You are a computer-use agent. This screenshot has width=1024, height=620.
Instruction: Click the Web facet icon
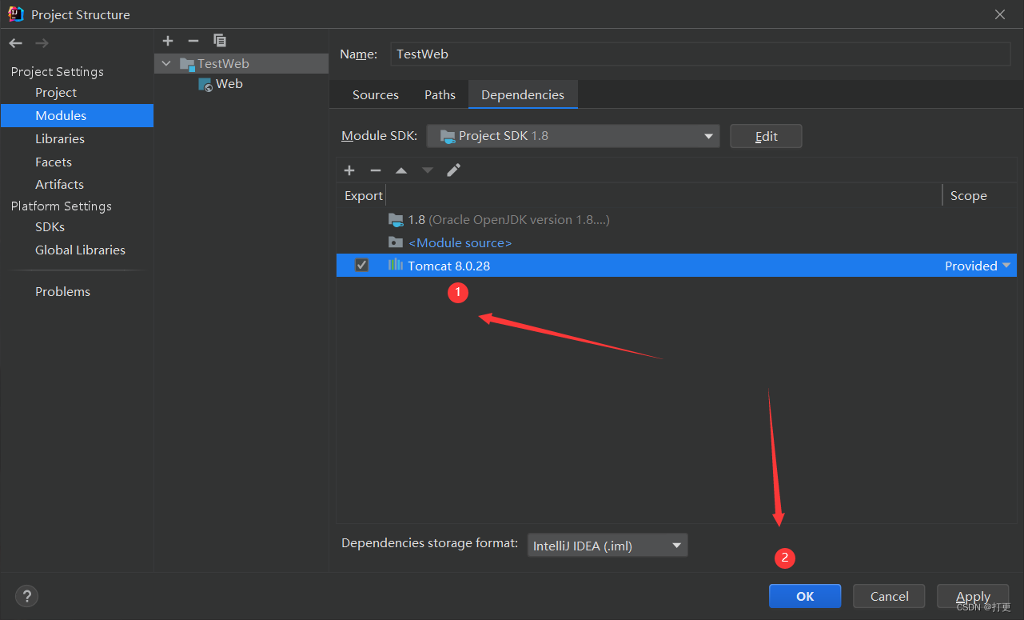click(x=205, y=84)
